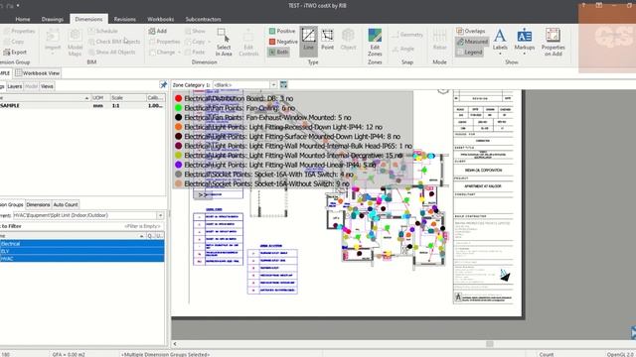636x357 pixels.
Task: Click red swatch for Distribution Board
Action: [178, 98]
